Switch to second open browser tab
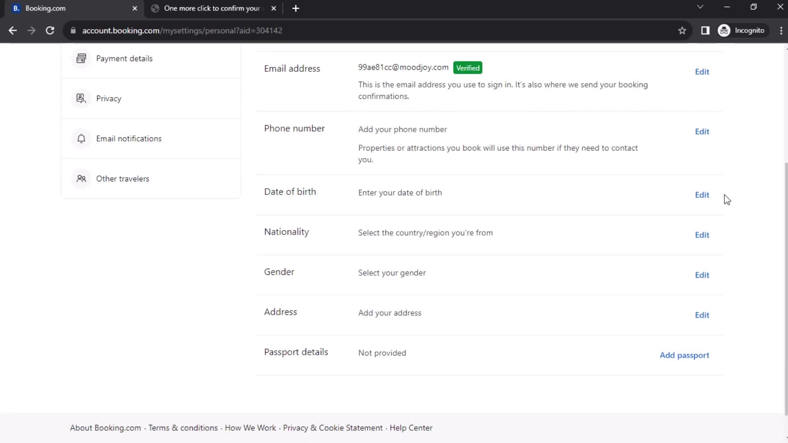Viewport: 788px width, 443px height. [x=211, y=8]
